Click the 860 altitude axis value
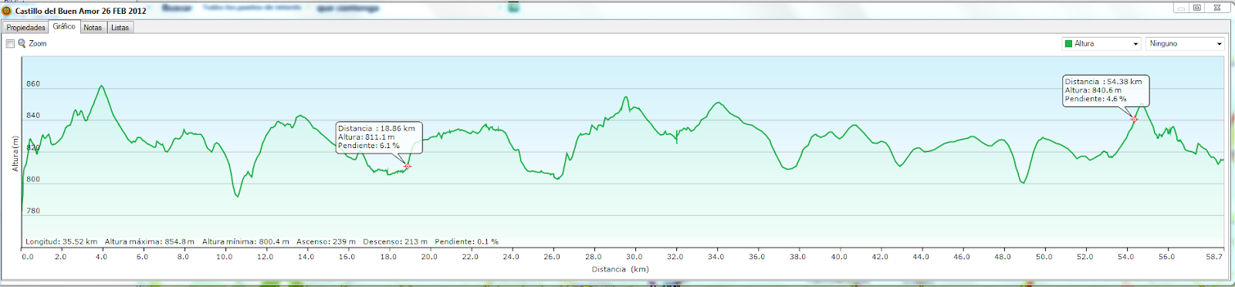1235x287 pixels. pyautogui.click(x=33, y=84)
